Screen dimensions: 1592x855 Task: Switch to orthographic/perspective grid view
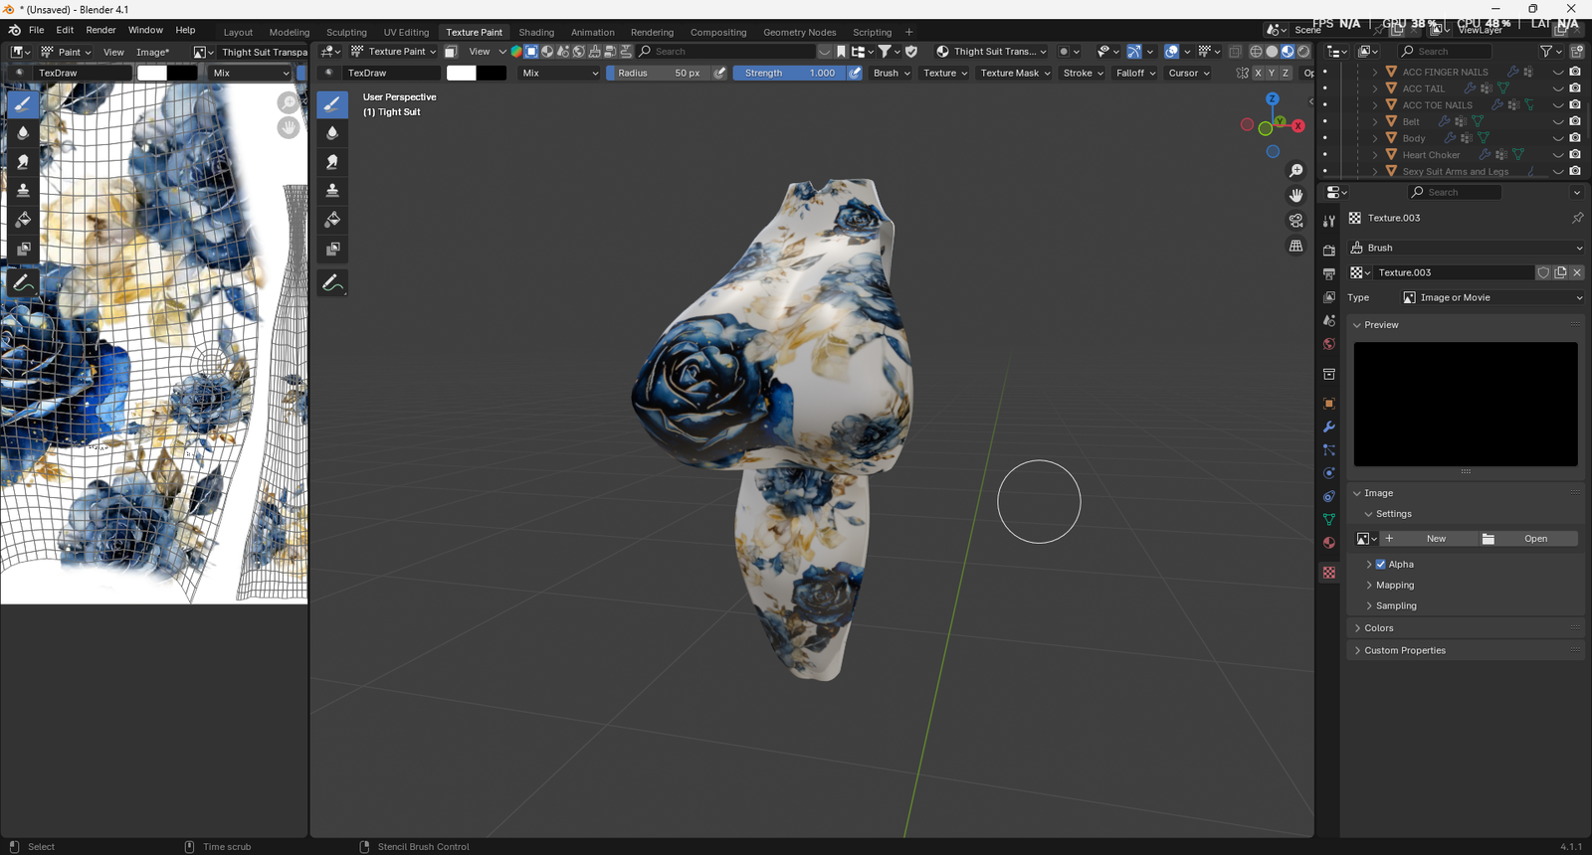tap(1295, 246)
